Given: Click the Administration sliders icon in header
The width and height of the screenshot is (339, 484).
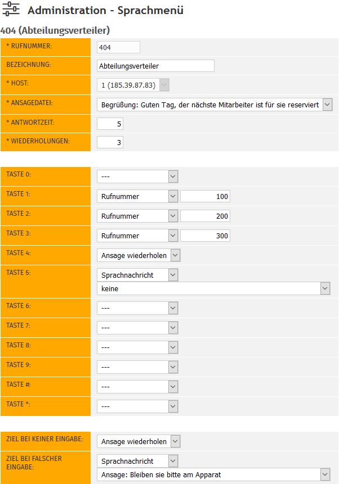Looking at the screenshot, I should coord(11,10).
